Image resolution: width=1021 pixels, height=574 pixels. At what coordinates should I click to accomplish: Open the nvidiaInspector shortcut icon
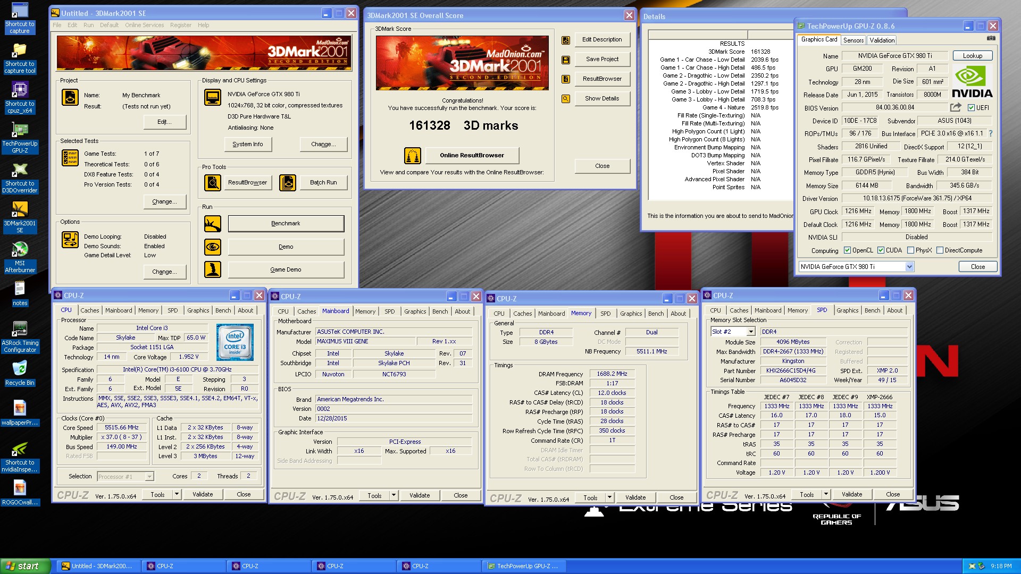[20, 457]
